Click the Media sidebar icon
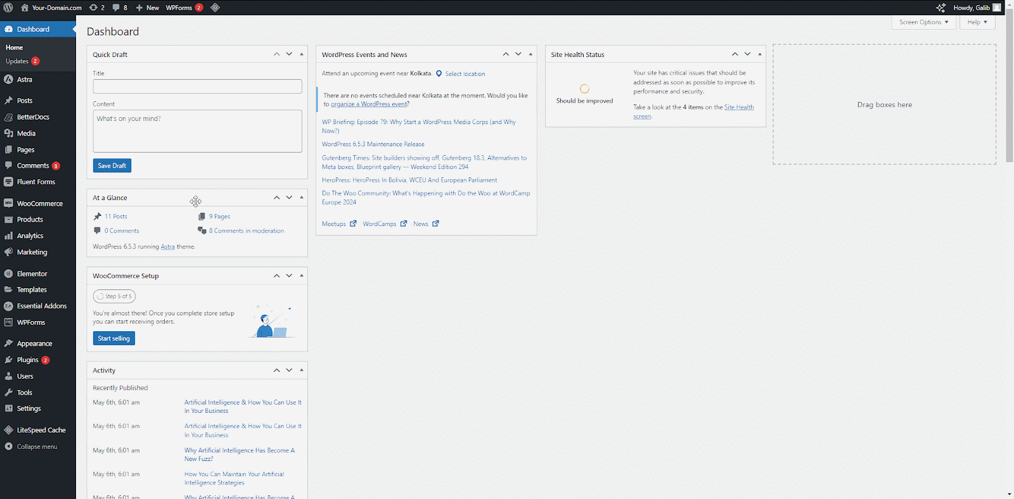The width and height of the screenshot is (1014, 499). pos(8,134)
